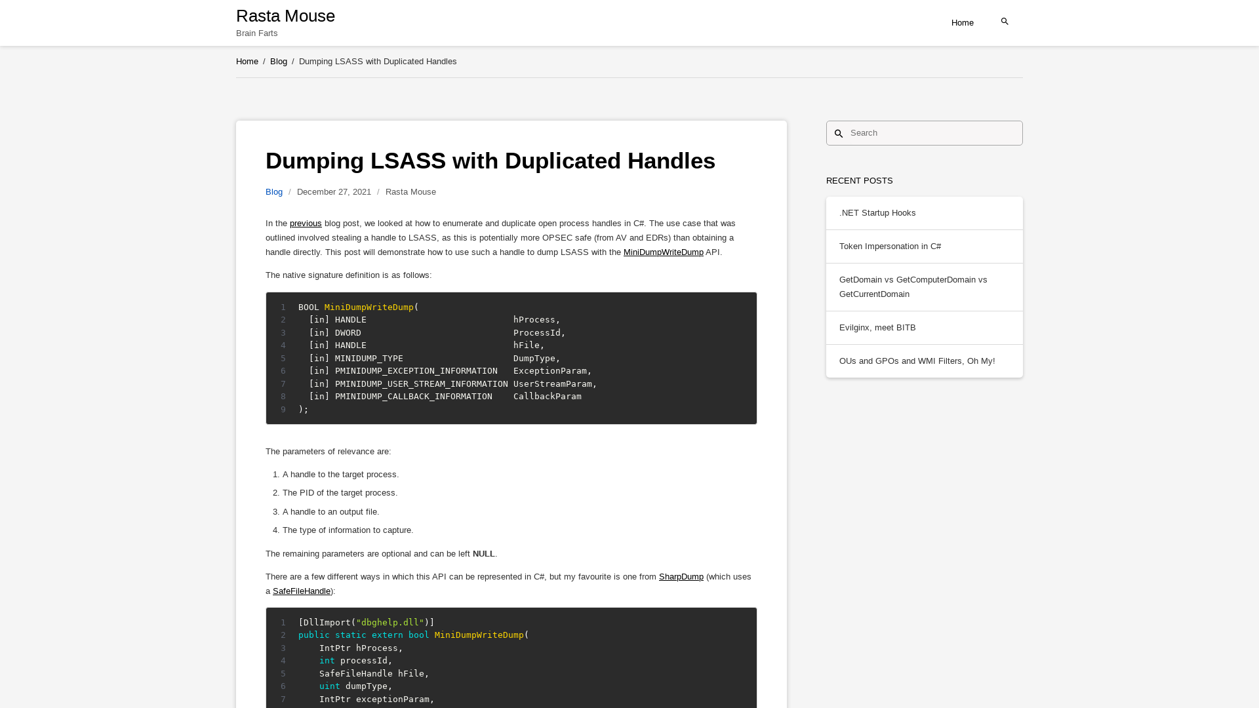This screenshot has width=1259, height=708.
Task: Click the bold 'NULL' word in the paragraph
Action: pyautogui.click(x=483, y=554)
